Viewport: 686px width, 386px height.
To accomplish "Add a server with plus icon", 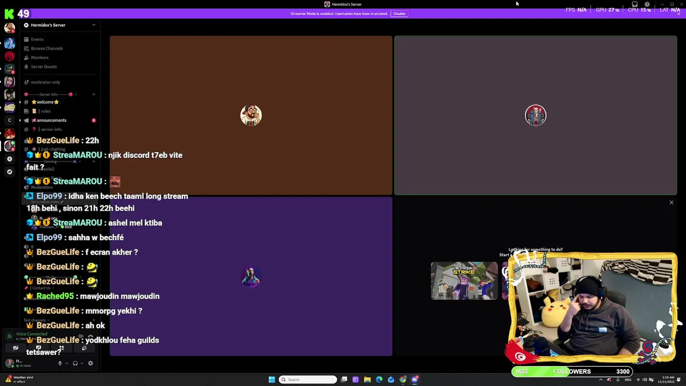I will [x=10, y=159].
